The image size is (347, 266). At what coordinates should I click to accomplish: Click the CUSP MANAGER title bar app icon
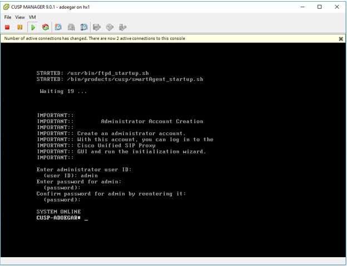coord(6,7)
